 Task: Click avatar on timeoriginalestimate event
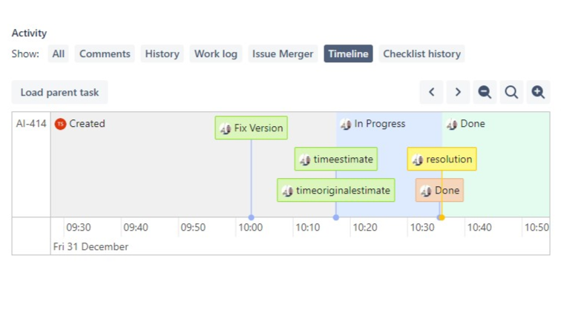pos(287,191)
